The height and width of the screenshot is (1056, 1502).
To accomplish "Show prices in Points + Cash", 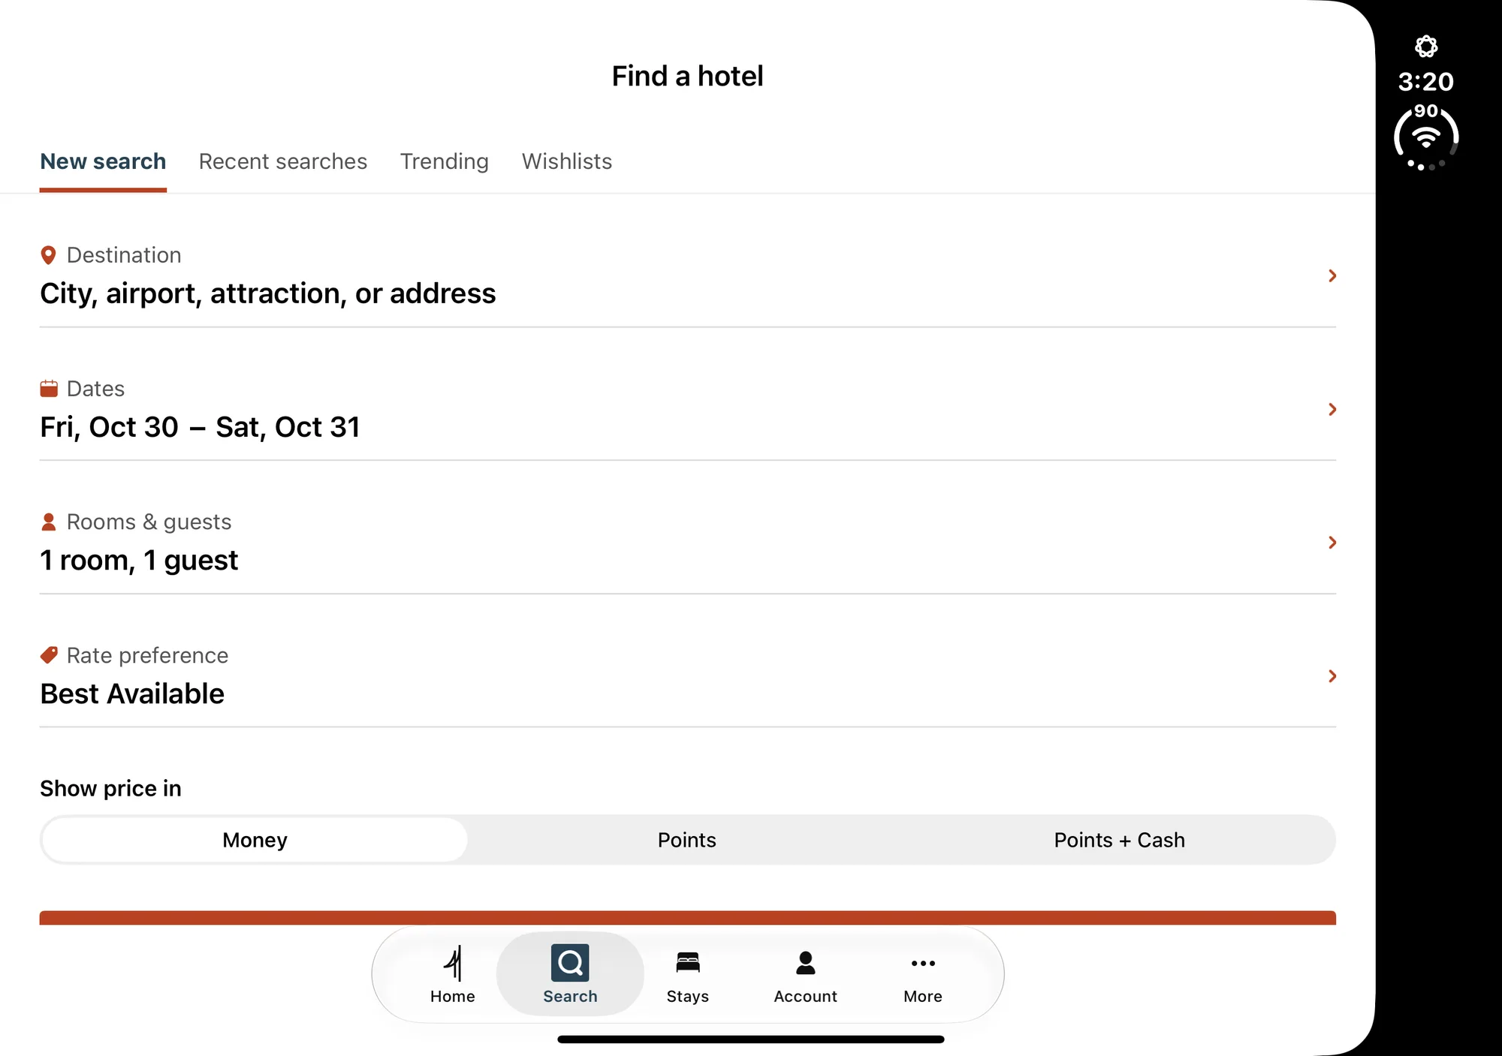I will [1119, 840].
